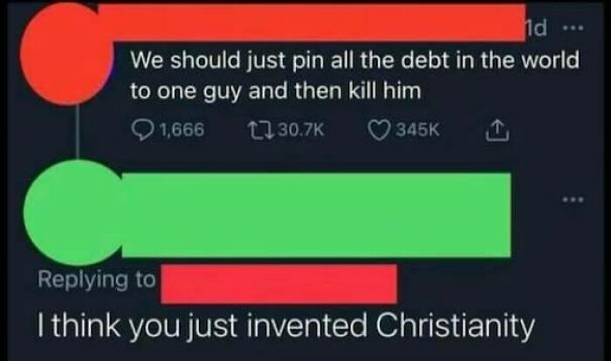This screenshot has height=361, width=611.
Task: Select the redacted red username bar at top
Action: pos(312,23)
